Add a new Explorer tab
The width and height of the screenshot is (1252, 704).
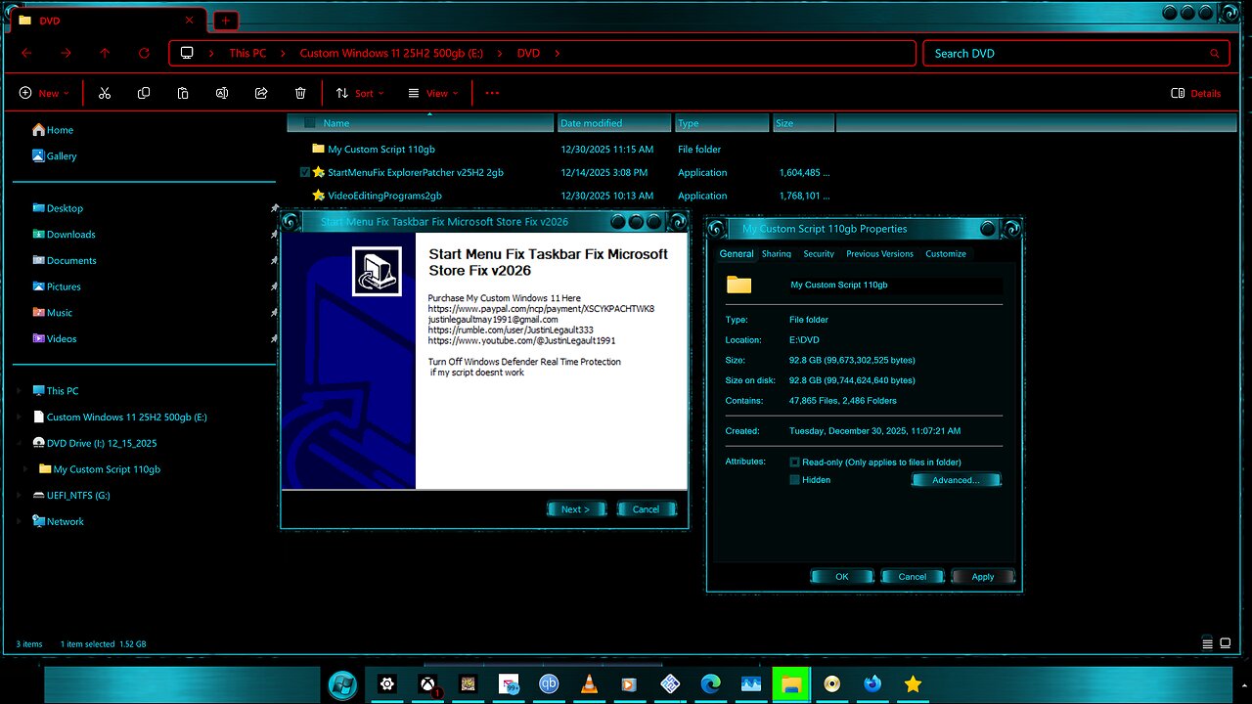click(x=225, y=20)
